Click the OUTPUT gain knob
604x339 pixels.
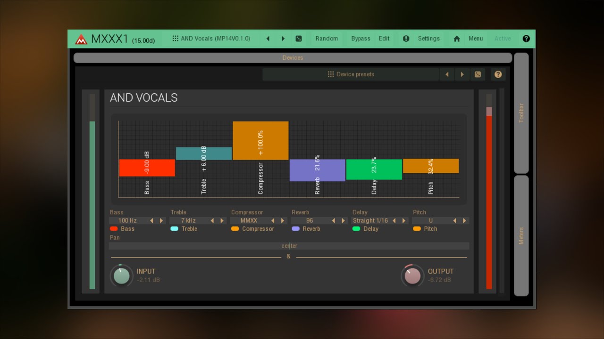coord(412,276)
